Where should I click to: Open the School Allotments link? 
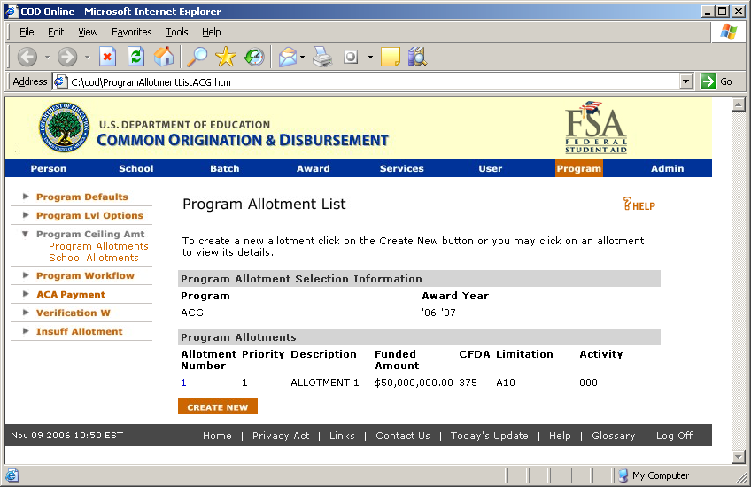94,258
